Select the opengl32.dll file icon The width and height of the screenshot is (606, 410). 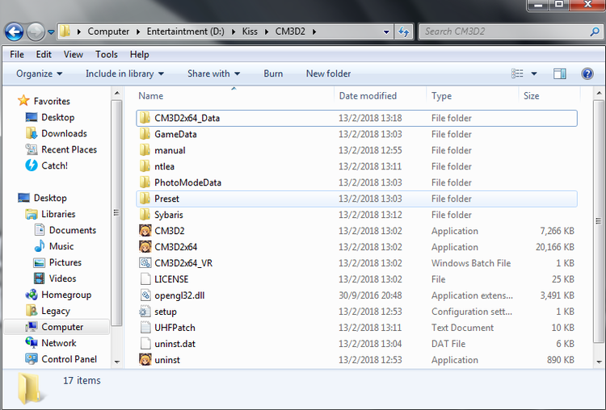coord(145,295)
